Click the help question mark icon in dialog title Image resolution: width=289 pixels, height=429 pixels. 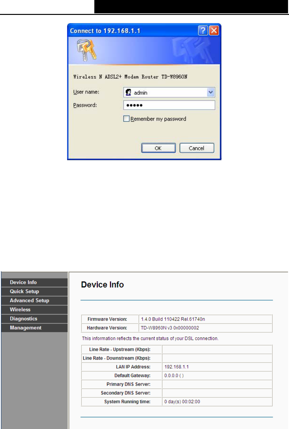pos(203,30)
